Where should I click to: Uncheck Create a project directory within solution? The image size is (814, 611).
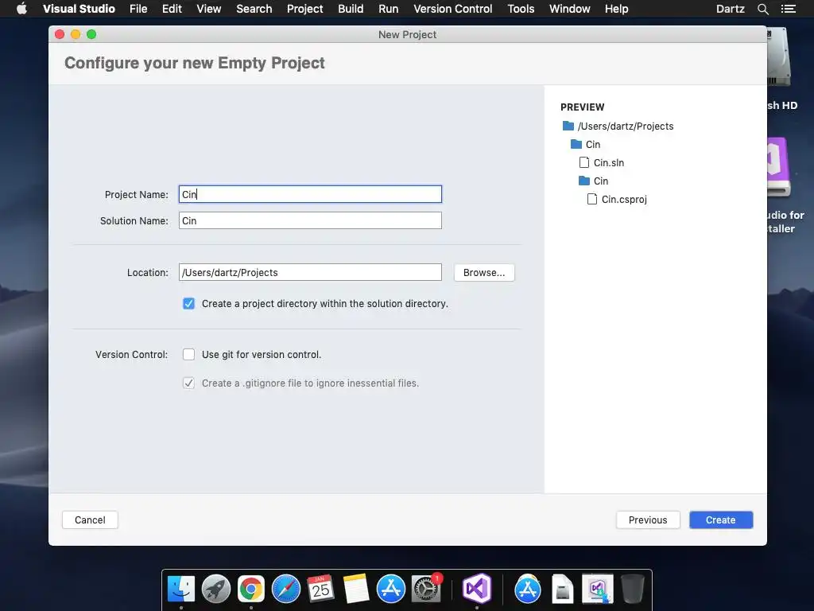[x=188, y=303]
